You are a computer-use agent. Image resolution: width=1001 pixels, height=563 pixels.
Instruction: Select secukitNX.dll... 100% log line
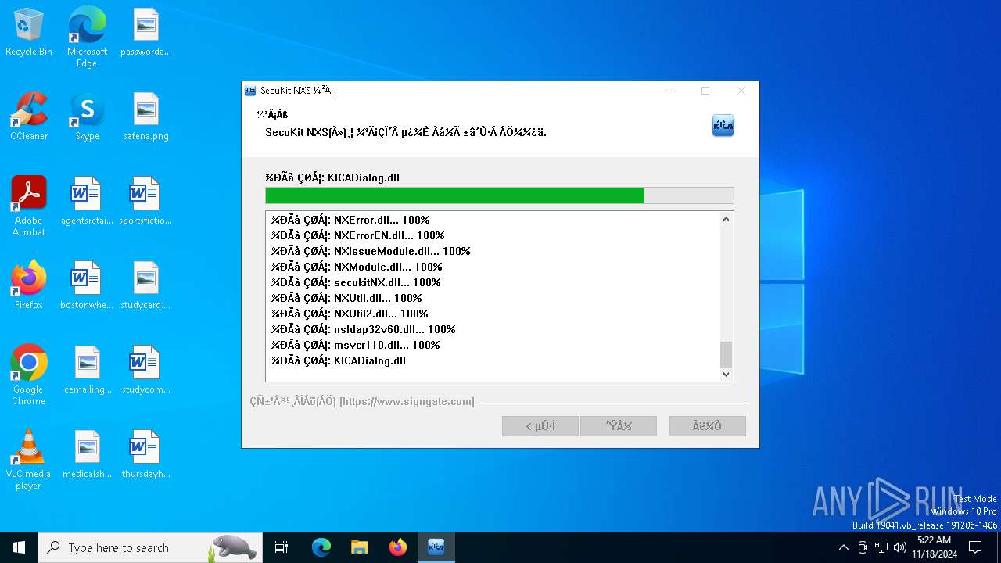(356, 282)
